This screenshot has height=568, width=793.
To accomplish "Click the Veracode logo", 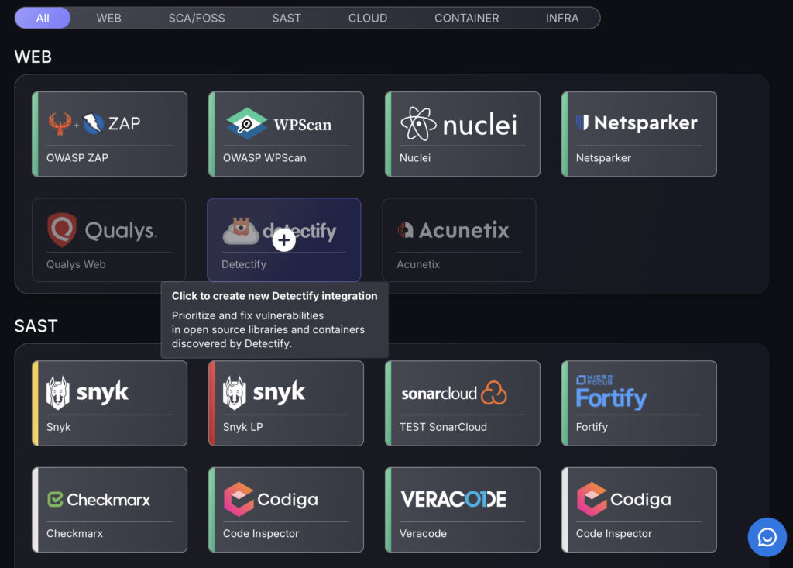I will (454, 499).
